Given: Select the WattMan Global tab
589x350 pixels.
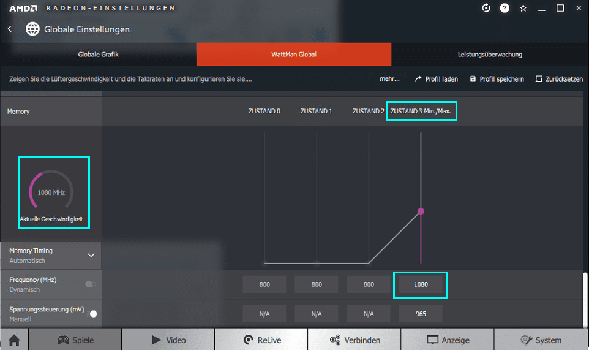Looking at the screenshot, I should 294,55.
